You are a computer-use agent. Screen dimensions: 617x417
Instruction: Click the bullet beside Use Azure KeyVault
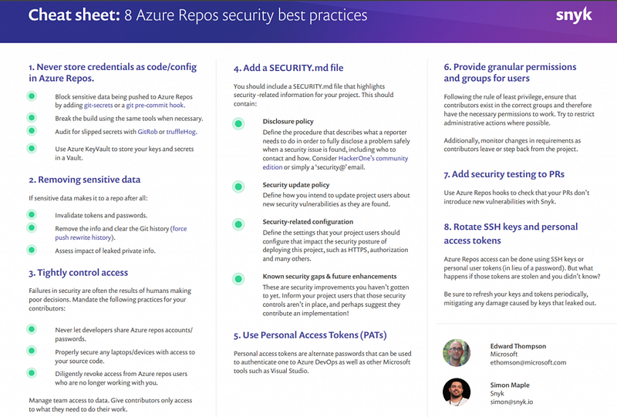[x=32, y=148]
